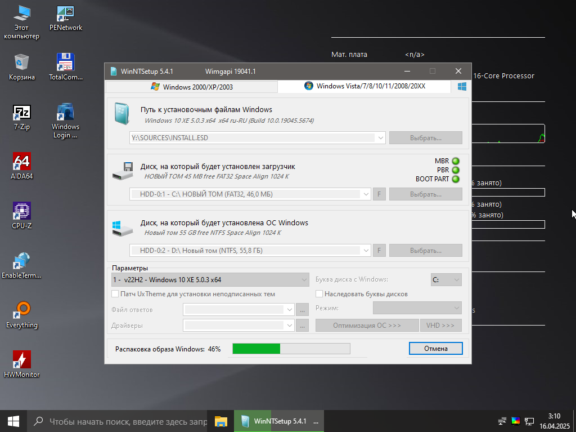
Task: Click the Новый том 55 GB free description
Action: click(x=213, y=233)
